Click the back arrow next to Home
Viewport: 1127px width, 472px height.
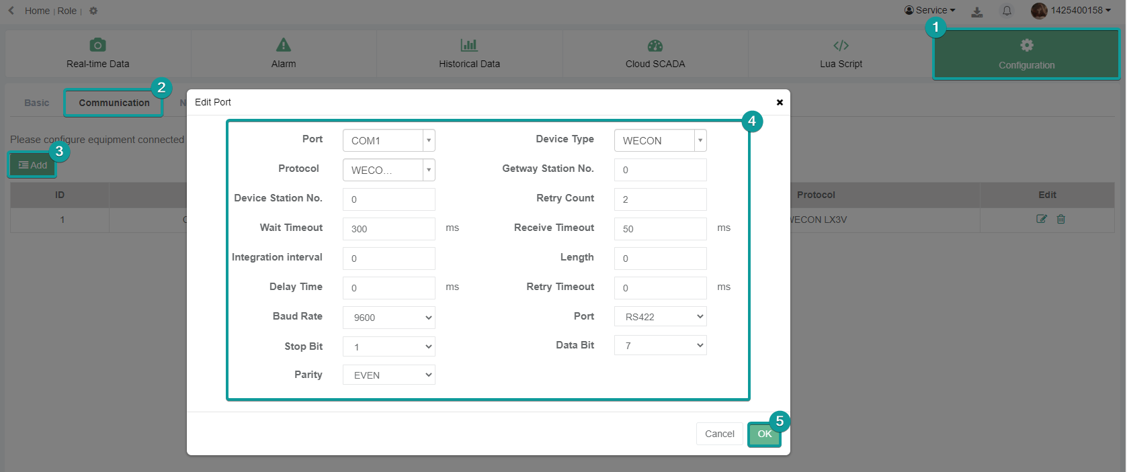(x=11, y=10)
